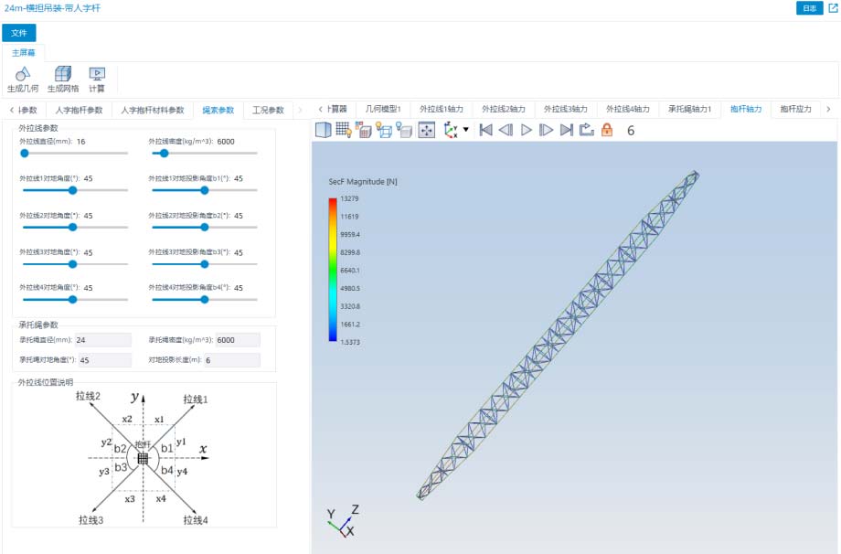Open the 抱杆应力 result tab
This screenshot has height=554, width=841.
click(x=795, y=110)
